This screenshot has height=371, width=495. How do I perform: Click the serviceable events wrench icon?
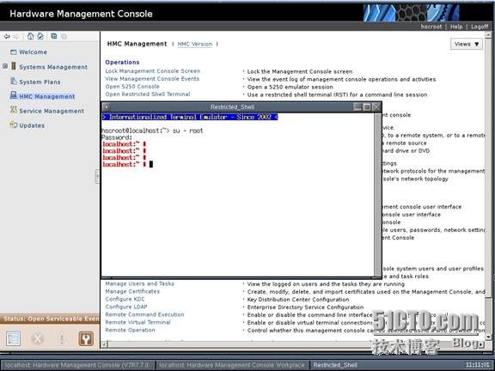coord(86,338)
